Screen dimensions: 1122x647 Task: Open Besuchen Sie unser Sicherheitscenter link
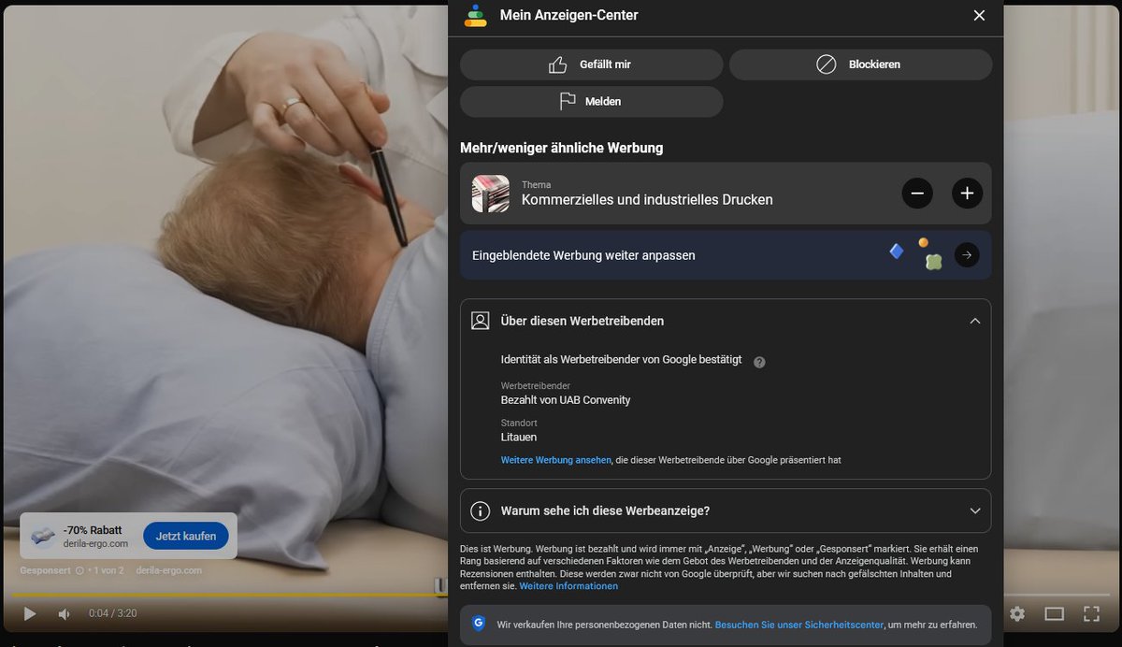[x=799, y=625]
